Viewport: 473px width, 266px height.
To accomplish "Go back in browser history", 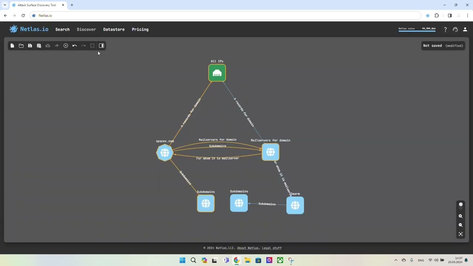I will coord(5,16).
